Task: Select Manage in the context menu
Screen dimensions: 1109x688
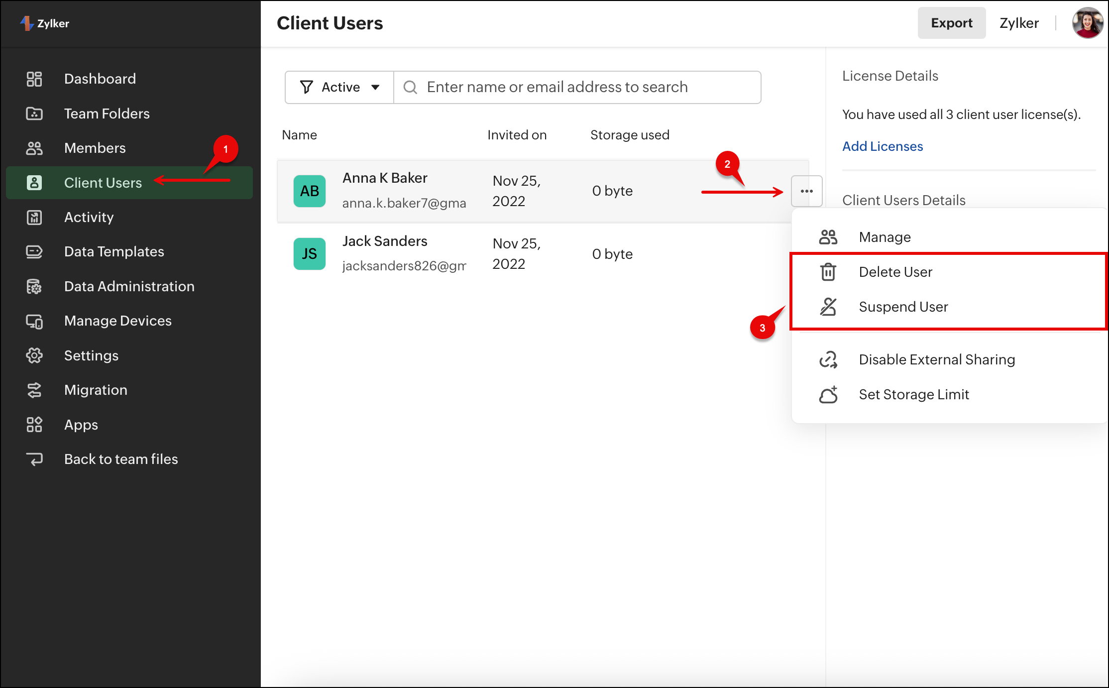Action: coord(885,237)
